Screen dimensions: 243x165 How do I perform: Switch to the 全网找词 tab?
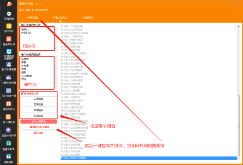(32, 18)
